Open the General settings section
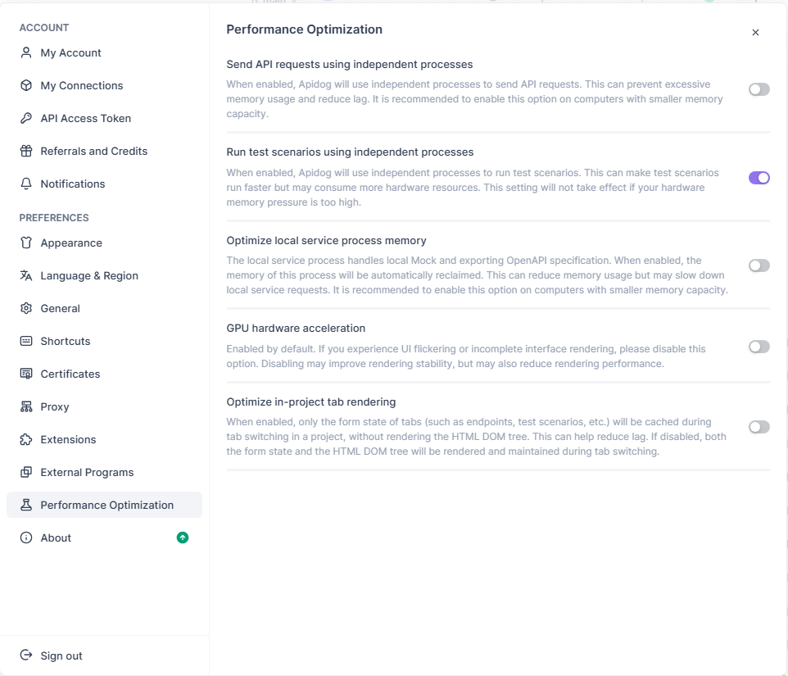The image size is (788, 676). click(60, 308)
